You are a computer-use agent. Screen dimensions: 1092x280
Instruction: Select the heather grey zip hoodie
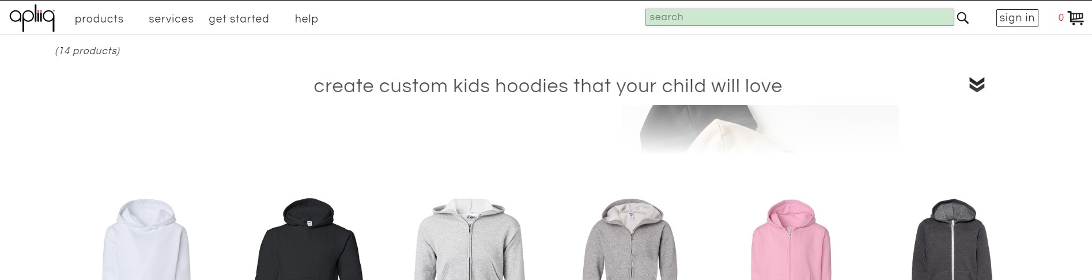630,239
